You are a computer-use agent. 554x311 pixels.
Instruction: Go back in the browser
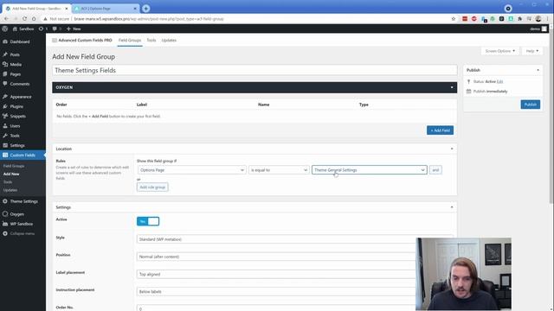(6, 19)
